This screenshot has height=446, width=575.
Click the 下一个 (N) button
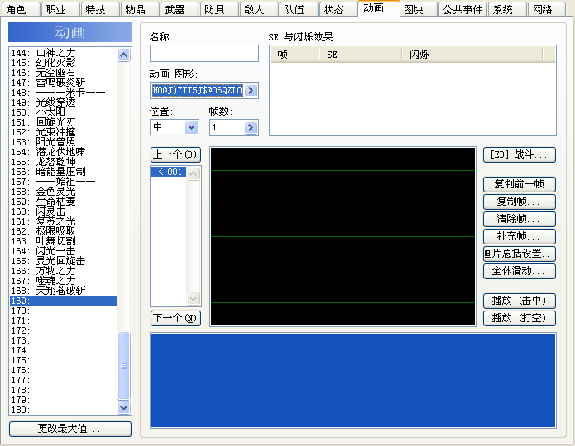pos(175,318)
